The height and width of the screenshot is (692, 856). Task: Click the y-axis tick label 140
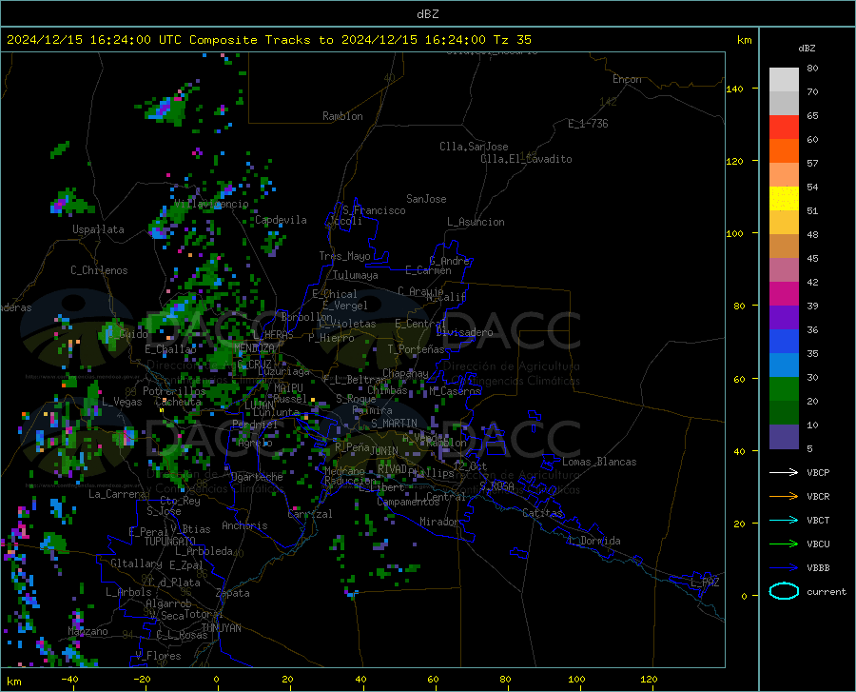click(734, 89)
